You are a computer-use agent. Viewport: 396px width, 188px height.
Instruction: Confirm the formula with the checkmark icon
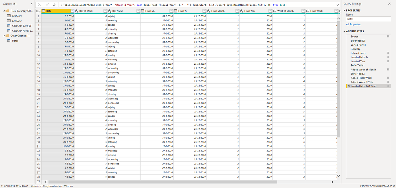[x=47, y=5]
